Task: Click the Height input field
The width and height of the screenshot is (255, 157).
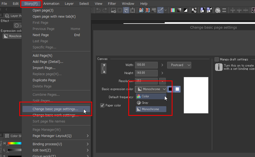Action: pos(146,73)
